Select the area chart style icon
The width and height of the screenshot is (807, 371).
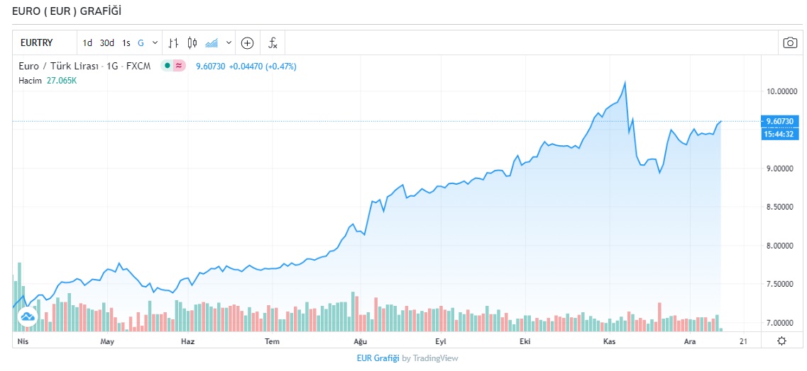(x=212, y=42)
